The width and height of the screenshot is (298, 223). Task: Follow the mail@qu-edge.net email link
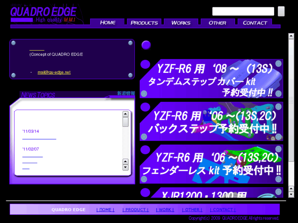[x=54, y=72]
